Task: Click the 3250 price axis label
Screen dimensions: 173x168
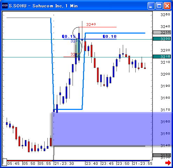Action: (x=165, y=15)
